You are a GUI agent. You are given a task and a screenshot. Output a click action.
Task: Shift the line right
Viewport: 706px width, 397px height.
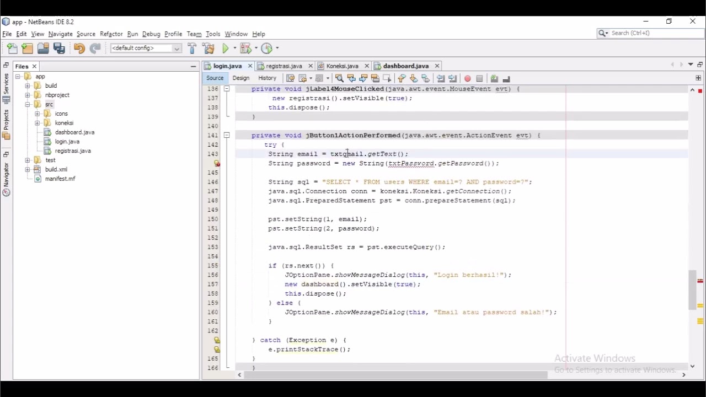click(453, 79)
